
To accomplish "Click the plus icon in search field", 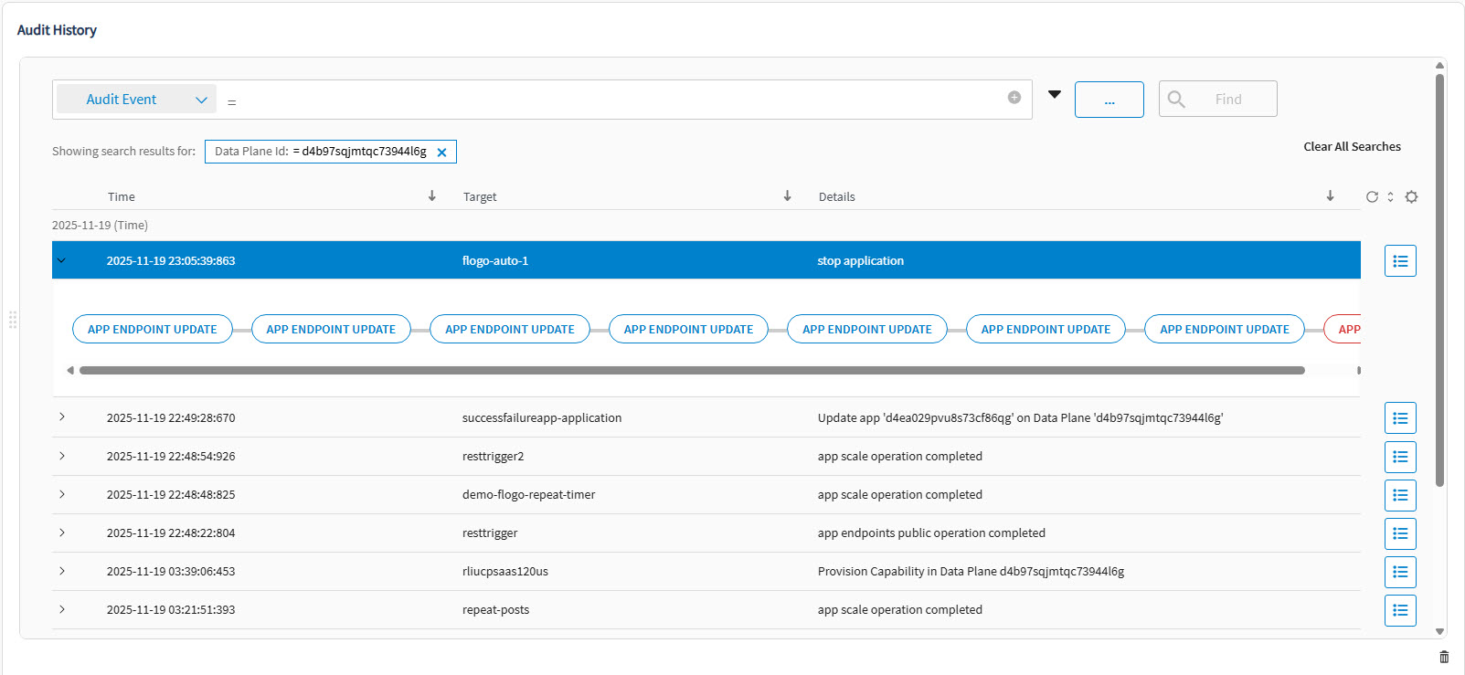I will pos(1014,98).
